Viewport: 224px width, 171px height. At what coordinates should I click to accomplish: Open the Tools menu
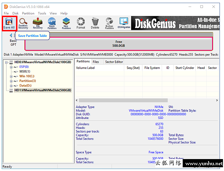tap(42, 13)
